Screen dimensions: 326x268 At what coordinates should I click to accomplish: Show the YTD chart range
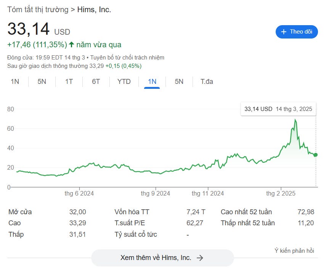click(124, 82)
